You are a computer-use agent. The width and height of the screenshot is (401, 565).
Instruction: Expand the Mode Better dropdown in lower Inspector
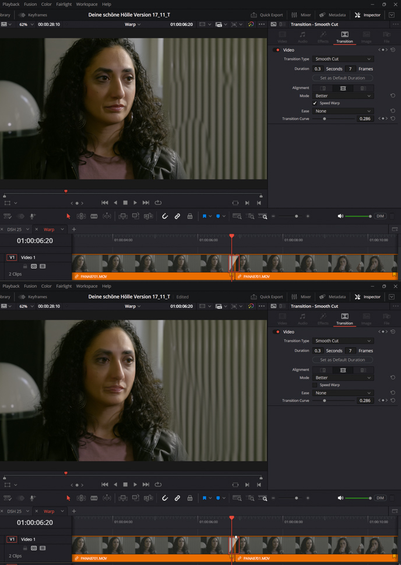(343, 377)
